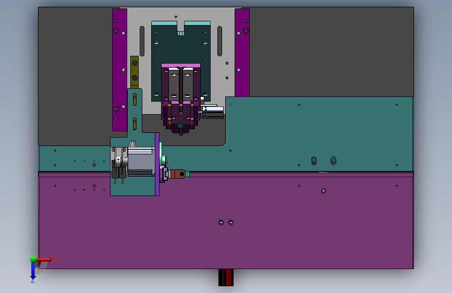Select the right hole of the twin holes on purple plate
The height and width of the screenshot is (293, 452).
pos(230,222)
